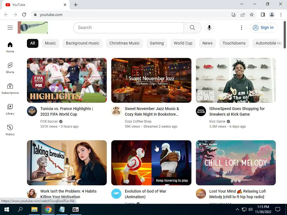Open the Windows Start menu
This screenshot has width=287, height=215.
(x=7, y=209)
